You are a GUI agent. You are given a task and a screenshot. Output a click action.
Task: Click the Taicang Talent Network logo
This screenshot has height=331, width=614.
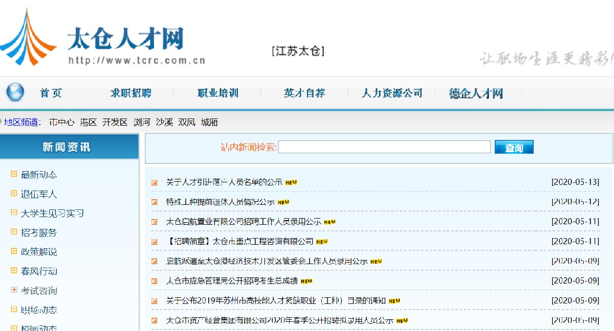pos(102,38)
